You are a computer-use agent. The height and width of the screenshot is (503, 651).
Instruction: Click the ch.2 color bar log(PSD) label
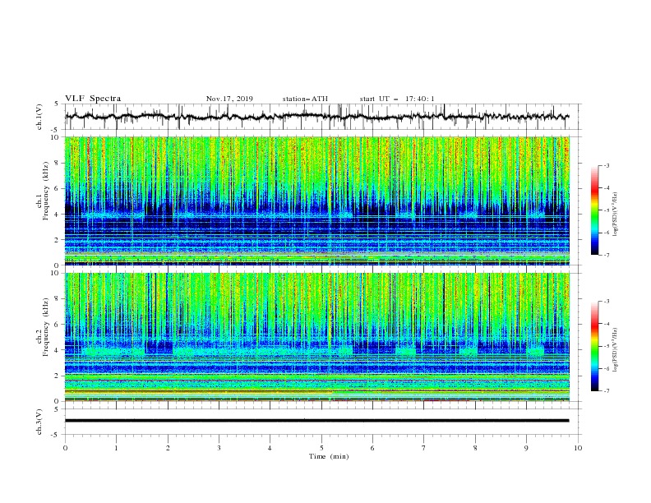615,350
